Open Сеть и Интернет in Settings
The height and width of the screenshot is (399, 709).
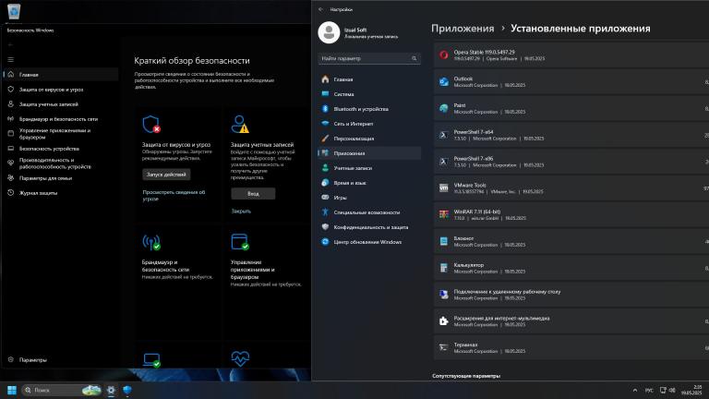369,124
